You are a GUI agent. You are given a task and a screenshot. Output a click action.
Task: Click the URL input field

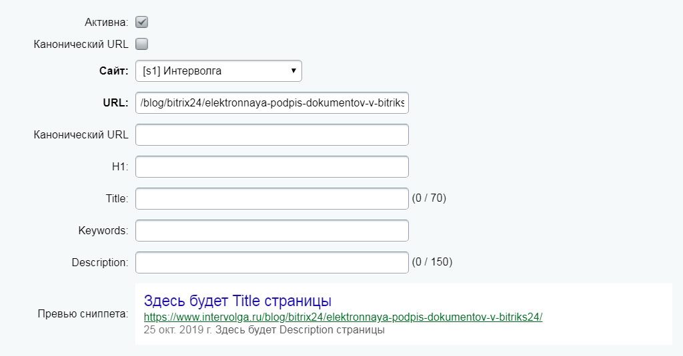272,103
